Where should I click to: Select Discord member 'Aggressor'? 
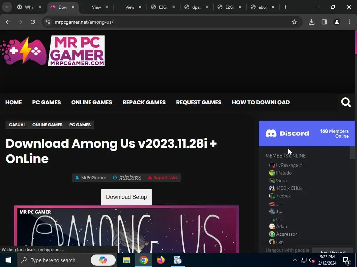coord(283,234)
